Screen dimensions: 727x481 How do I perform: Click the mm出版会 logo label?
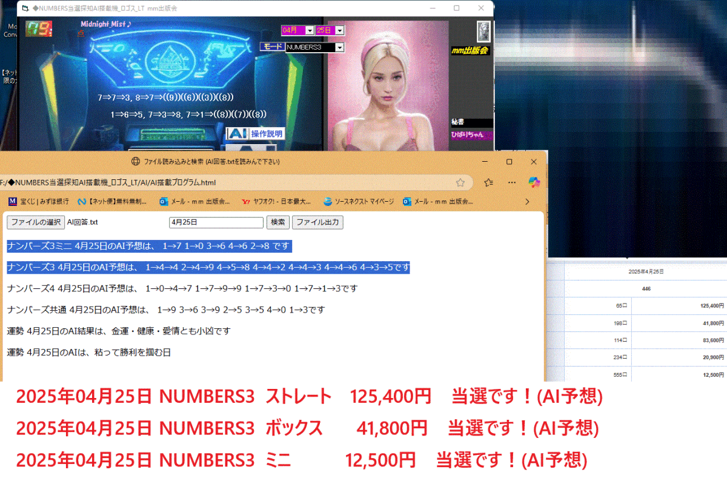point(470,51)
